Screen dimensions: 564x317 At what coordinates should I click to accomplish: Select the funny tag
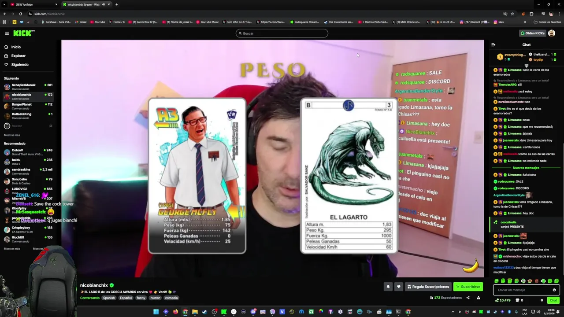click(x=141, y=298)
